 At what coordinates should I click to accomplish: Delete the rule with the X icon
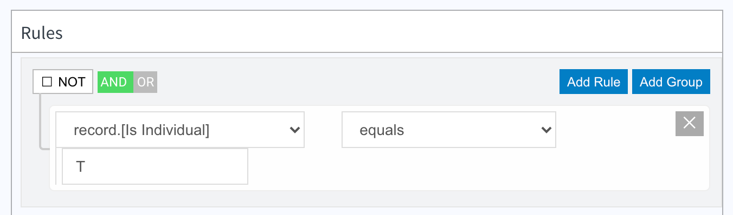pyautogui.click(x=689, y=123)
